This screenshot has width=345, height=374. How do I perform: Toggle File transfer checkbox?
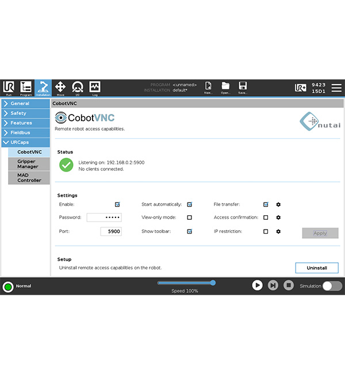click(266, 204)
